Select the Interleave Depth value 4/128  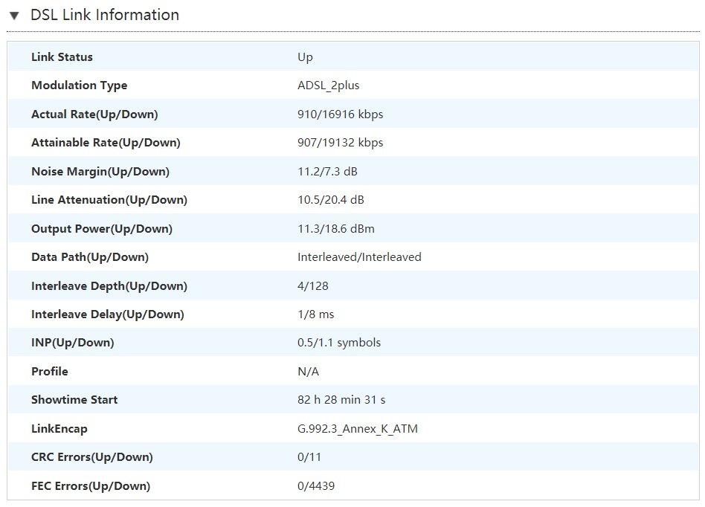pos(313,286)
